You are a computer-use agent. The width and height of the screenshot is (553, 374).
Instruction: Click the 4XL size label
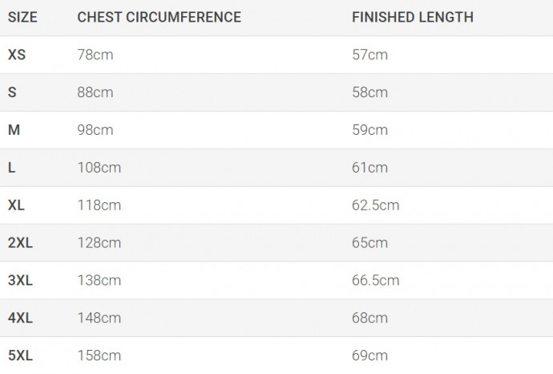click(x=20, y=318)
